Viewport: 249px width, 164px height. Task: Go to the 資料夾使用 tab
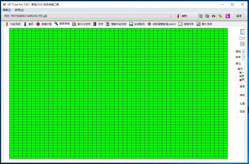pyautogui.click(x=82, y=24)
